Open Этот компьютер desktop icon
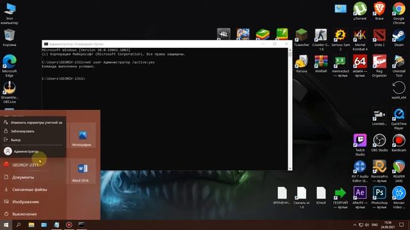The height and width of the screenshot is (230, 410). (10, 13)
